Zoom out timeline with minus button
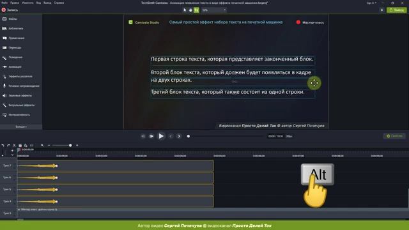The width and height of the screenshot is (409, 230). [49, 145]
